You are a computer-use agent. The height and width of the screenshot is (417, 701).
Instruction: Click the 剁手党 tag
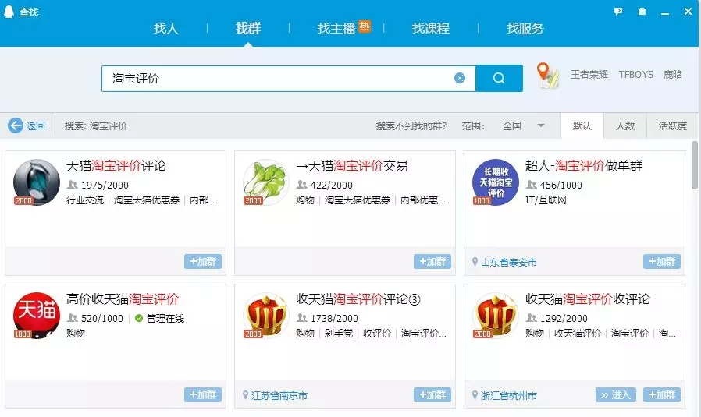(339, 333)
